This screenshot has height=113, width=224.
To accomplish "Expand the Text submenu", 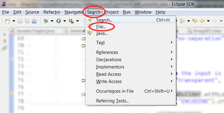I will (131, 42).
